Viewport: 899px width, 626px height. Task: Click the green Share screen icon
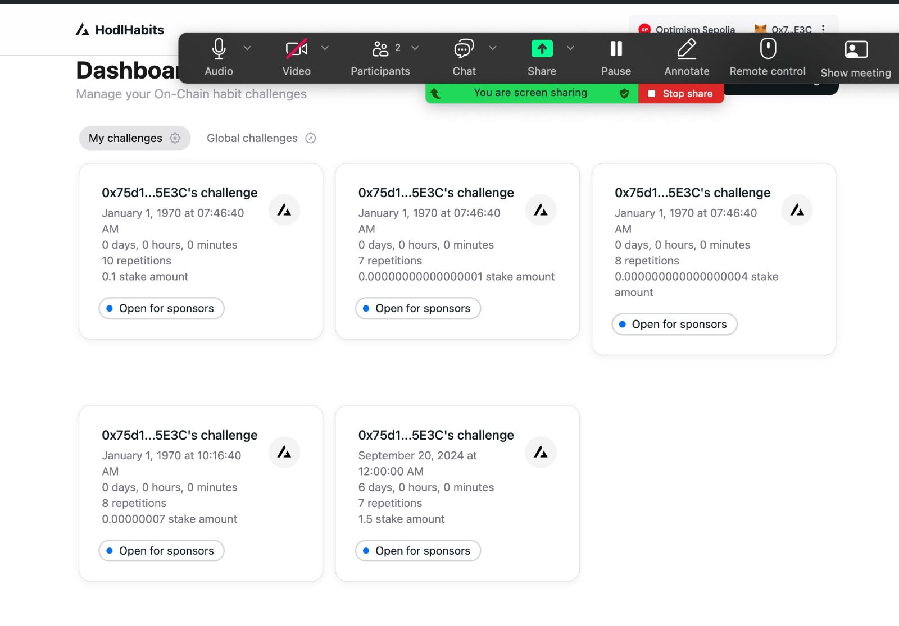click(x=542, y=49)
